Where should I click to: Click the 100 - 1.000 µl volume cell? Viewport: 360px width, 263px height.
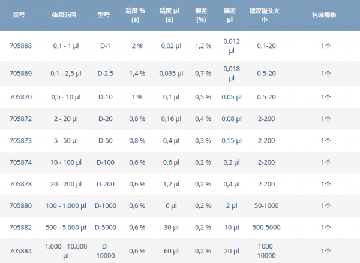tap(66, 206)
